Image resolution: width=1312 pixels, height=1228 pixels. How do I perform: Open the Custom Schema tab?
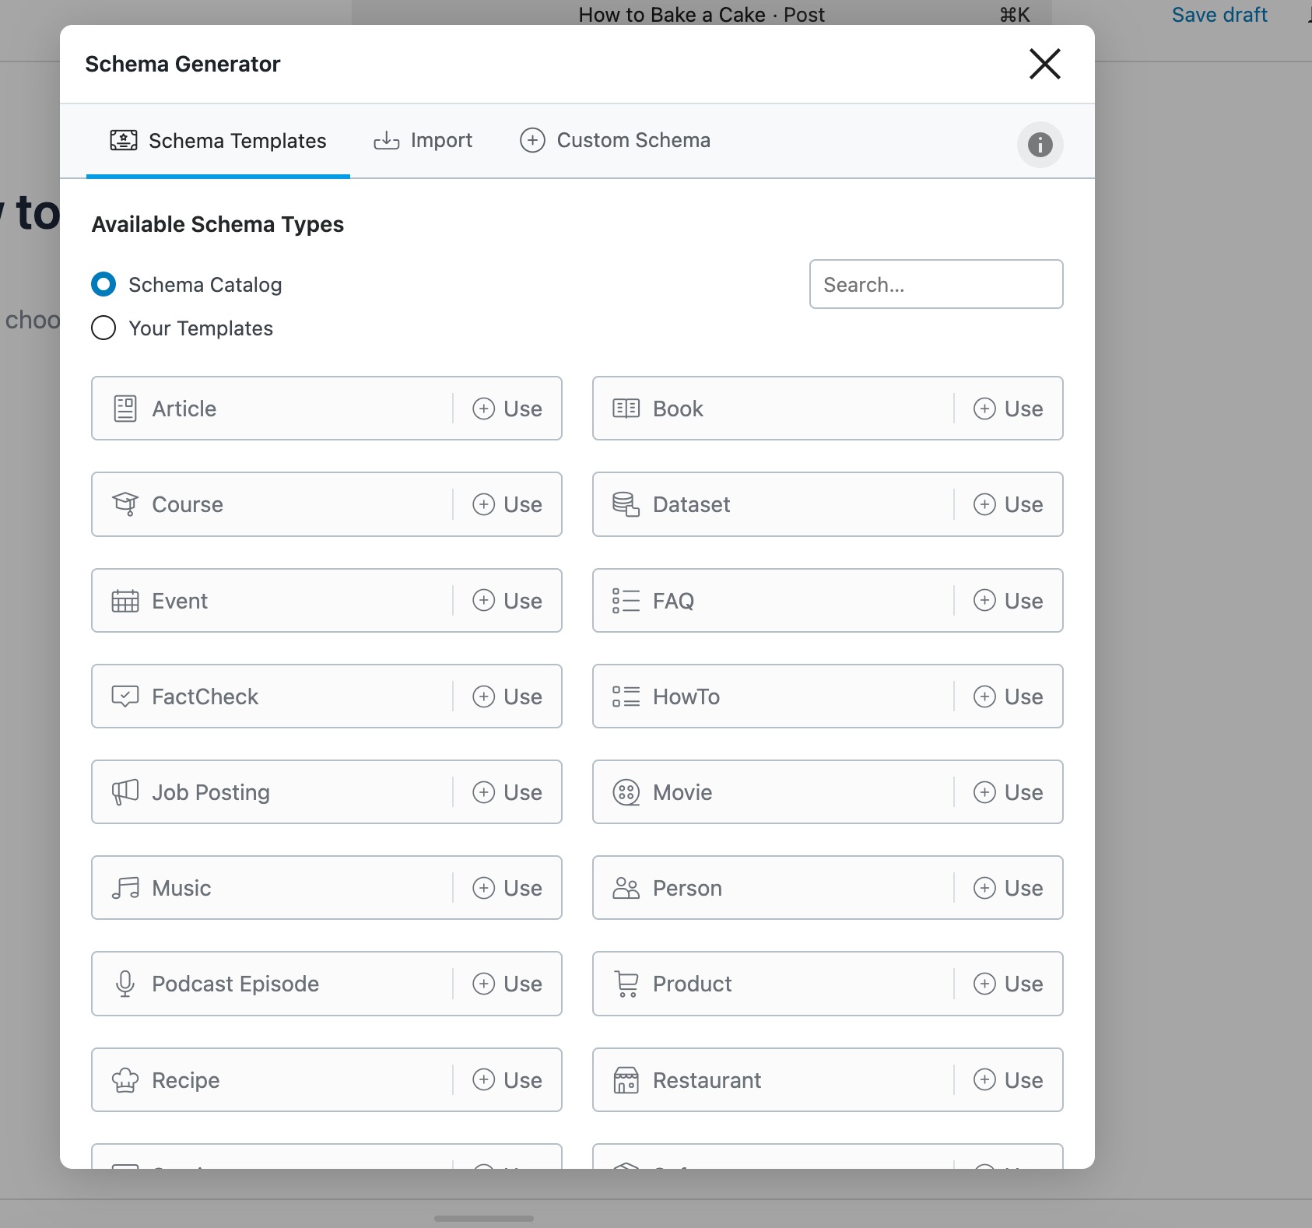pos(615,141)
